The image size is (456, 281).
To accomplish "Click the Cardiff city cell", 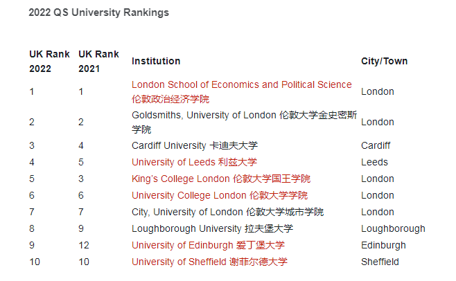I will click(376, 146).
